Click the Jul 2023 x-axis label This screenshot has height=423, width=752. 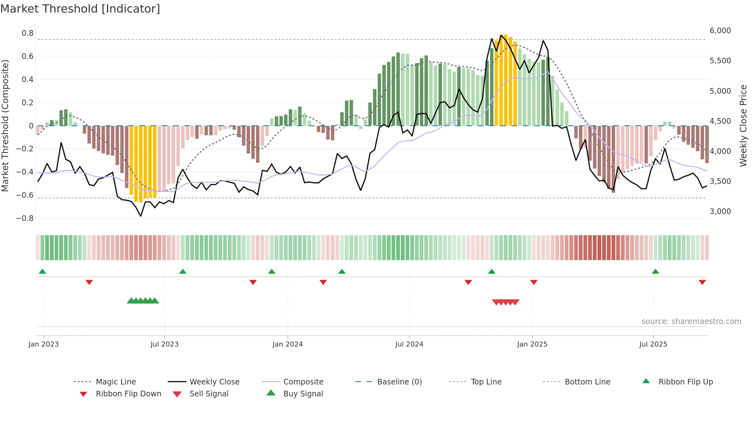164,344
